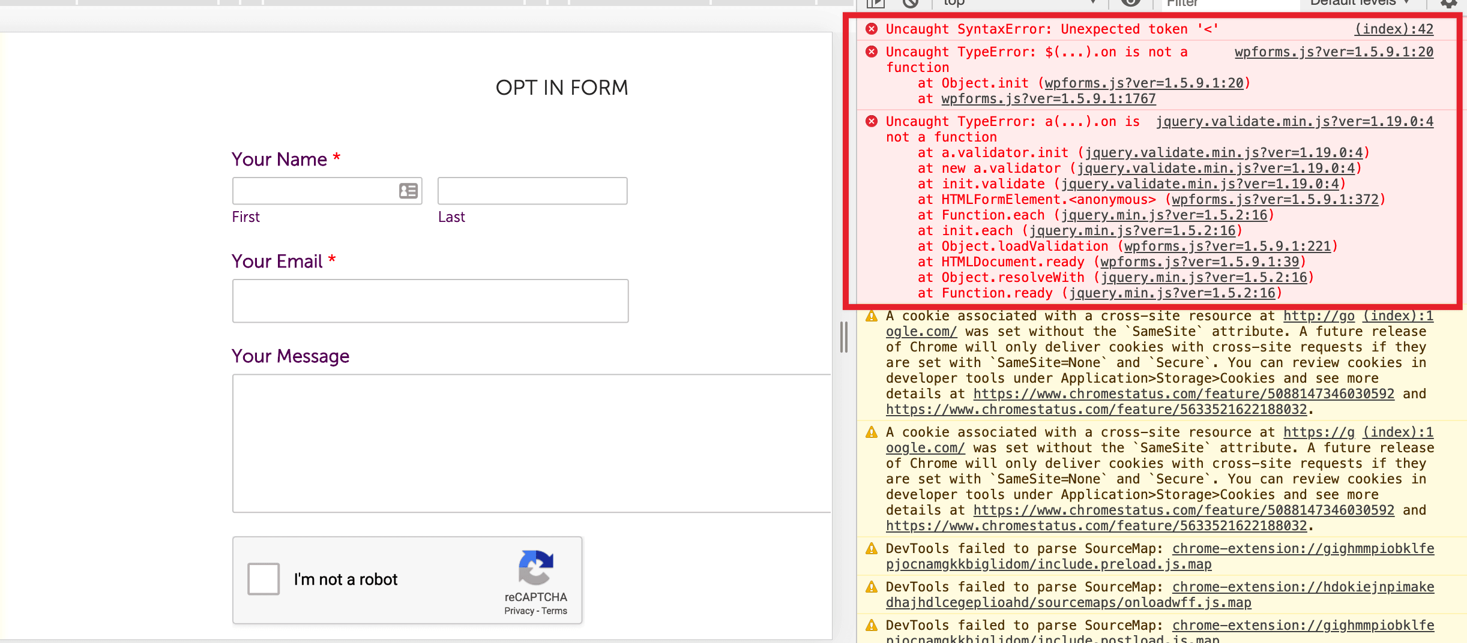Viewport: 1467px width, 643px height.
Task: Open (index):1 link of http://google.com cookie warning
Action: click(x=1398, y=316)
